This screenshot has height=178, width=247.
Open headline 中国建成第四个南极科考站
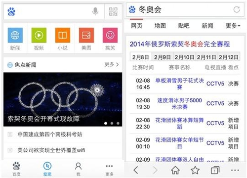50,134
